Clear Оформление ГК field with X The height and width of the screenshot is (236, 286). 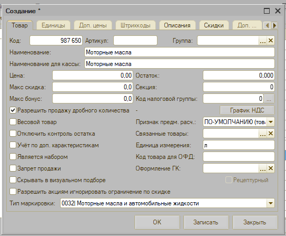pos(271,168)
